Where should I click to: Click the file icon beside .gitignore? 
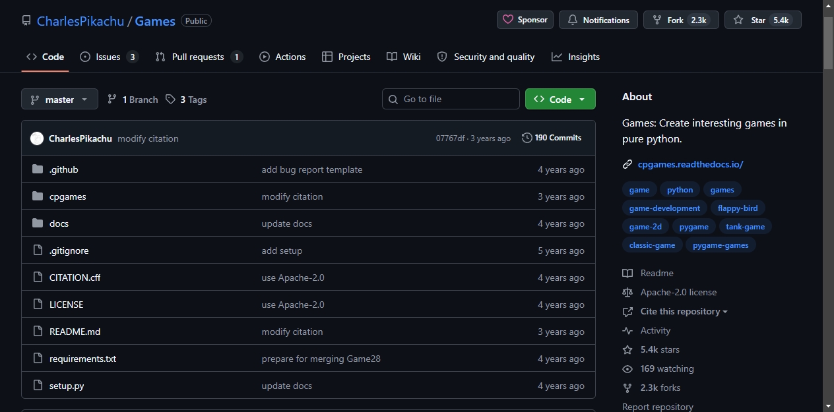coord(37,250)
